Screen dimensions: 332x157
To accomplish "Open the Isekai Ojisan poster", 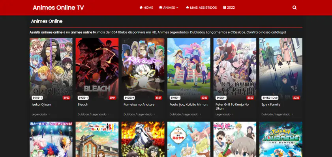I will [51, 69].
